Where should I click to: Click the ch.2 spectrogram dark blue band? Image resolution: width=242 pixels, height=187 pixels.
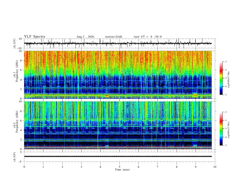click(x=118, y=143)
